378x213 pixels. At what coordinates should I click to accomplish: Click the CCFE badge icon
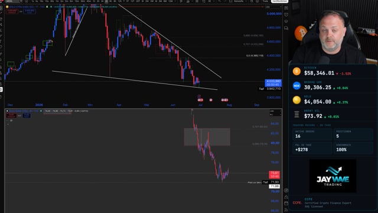pos(297,202)
